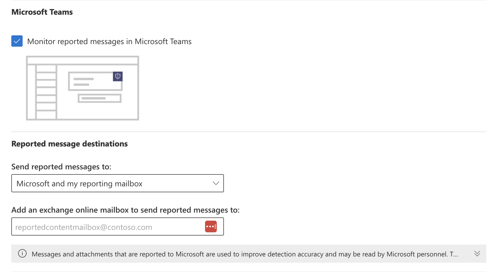
Task: Disable Monitor reported messages in Microsoft Teams
Action: click(17, 41)
